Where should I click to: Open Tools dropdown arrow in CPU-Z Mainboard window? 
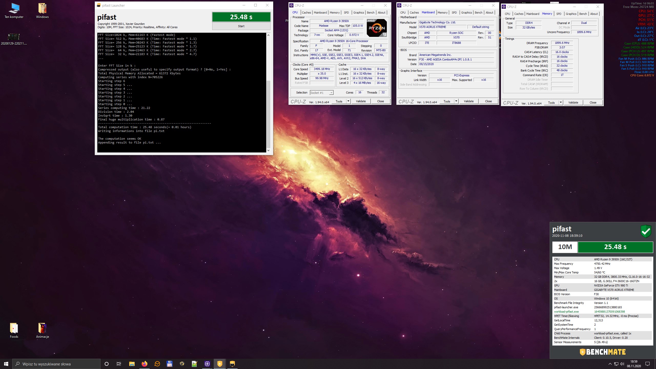pos(456,101)
